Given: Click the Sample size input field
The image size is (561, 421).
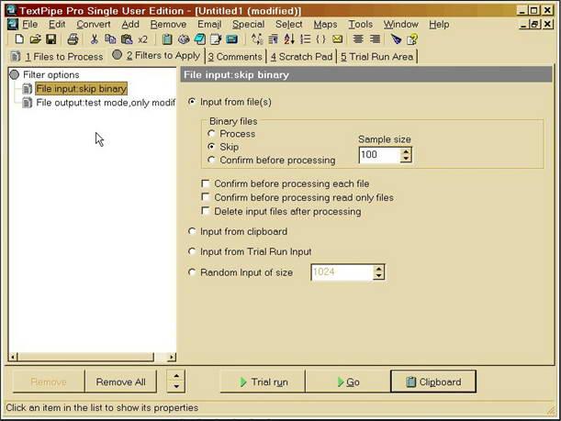Looking at the screenshot, I should pyautogui.click(x=379, y=155).
